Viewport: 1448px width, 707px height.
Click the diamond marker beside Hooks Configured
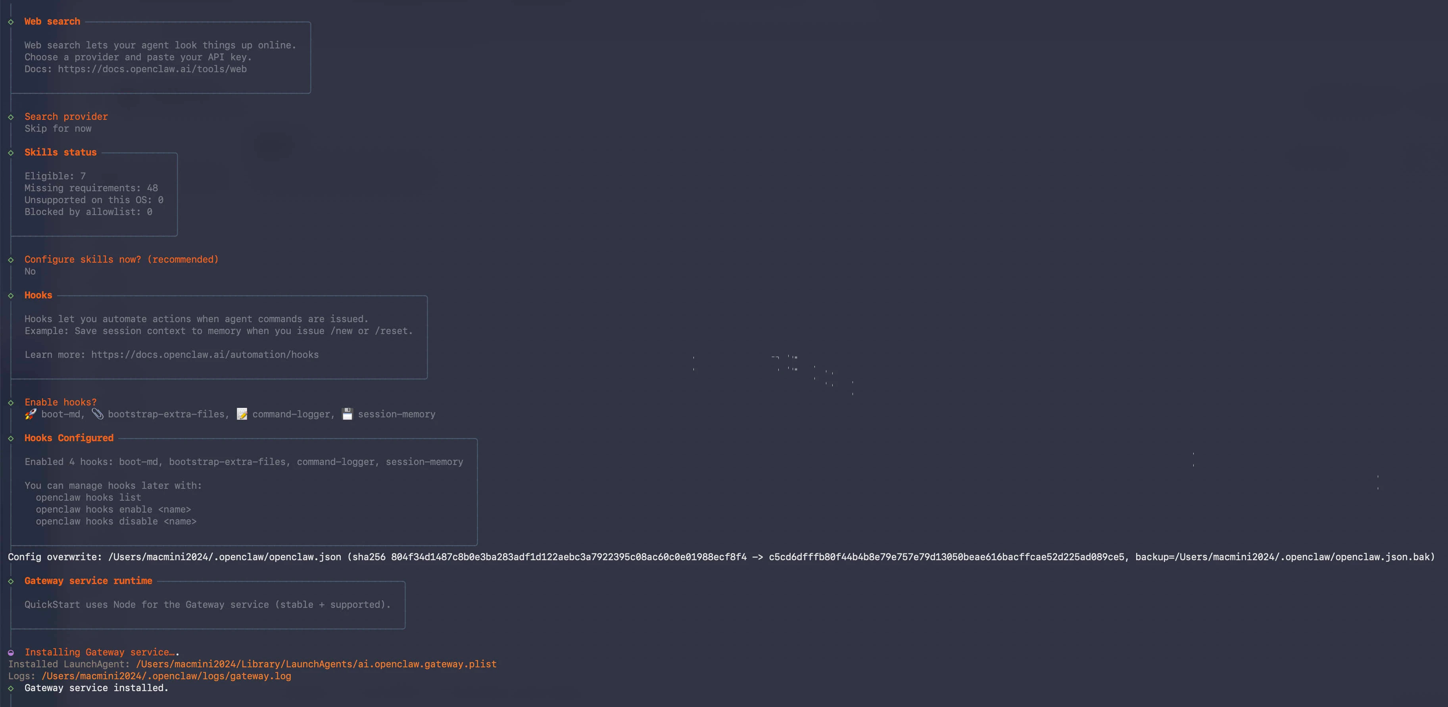pos(11,438)
